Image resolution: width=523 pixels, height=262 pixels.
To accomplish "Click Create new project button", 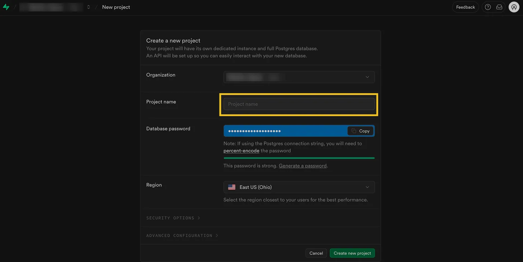I will [352, 253].
